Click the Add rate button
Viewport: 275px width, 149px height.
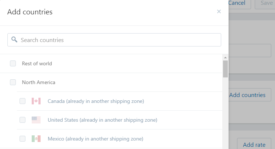(x=254, y=145)
